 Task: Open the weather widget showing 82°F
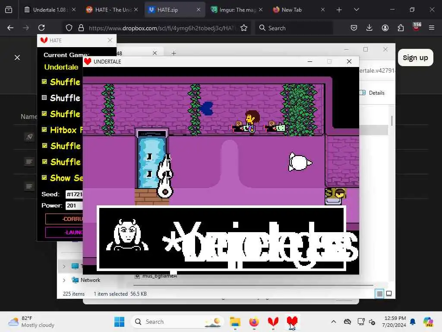pyautogui.click(x=31, y=322)
